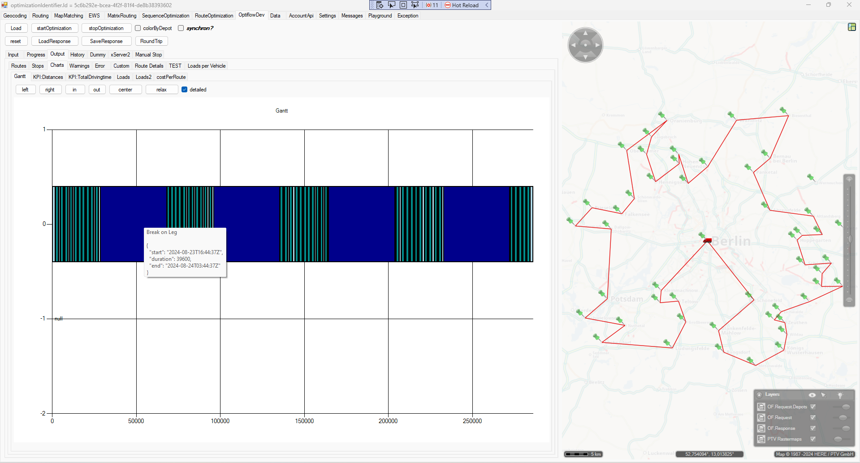Pan the map up with the navigation wheel arrow
The height and width of the screenshot is (463, 860).
[x=585, y=33]
